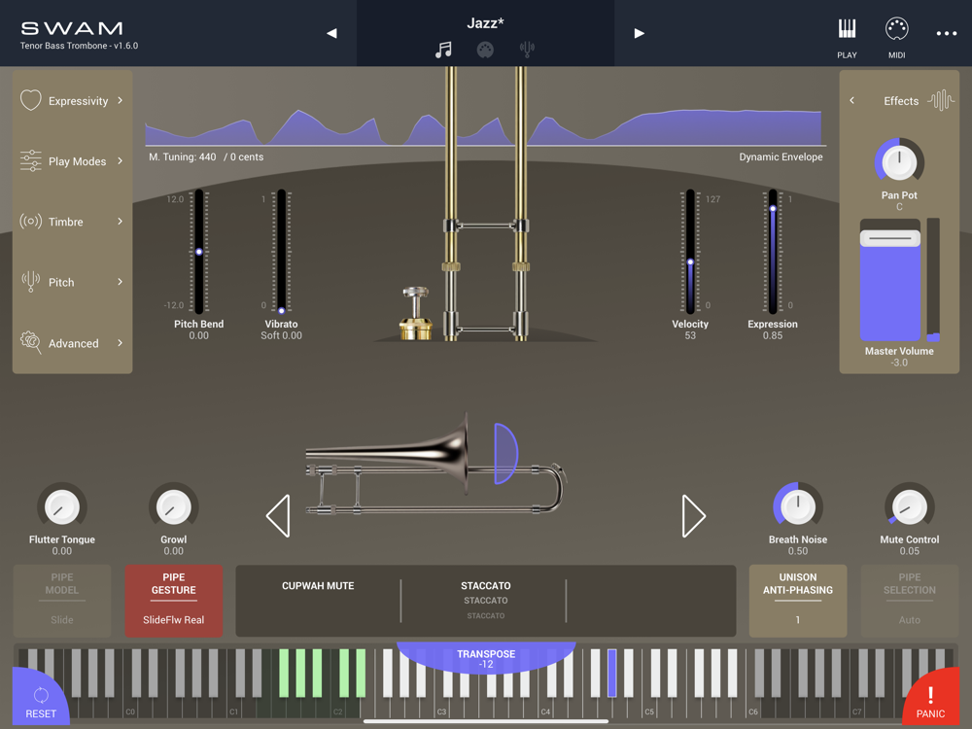This screenshot has width=972, height=729.
Task: Click the Growl knob
Action: click(x=174, y=507)
